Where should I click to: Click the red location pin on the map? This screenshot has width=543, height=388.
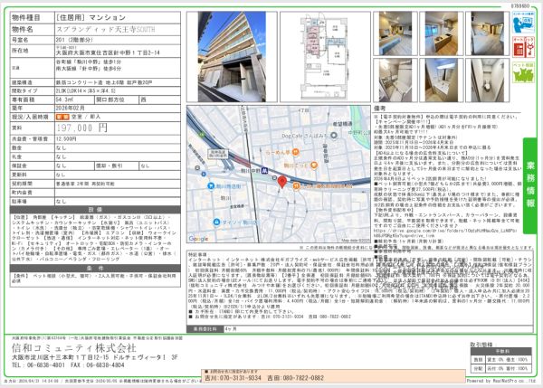pos(282,182)
